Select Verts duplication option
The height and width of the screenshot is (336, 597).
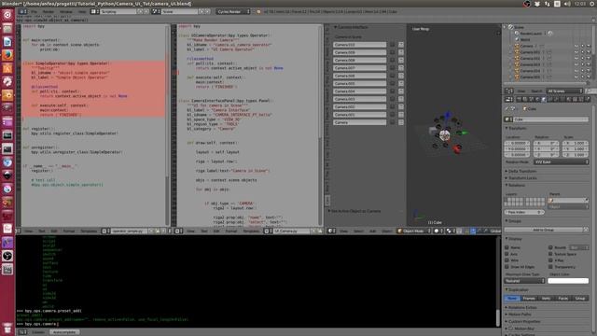pyautogui.click(x=546, y=299)
